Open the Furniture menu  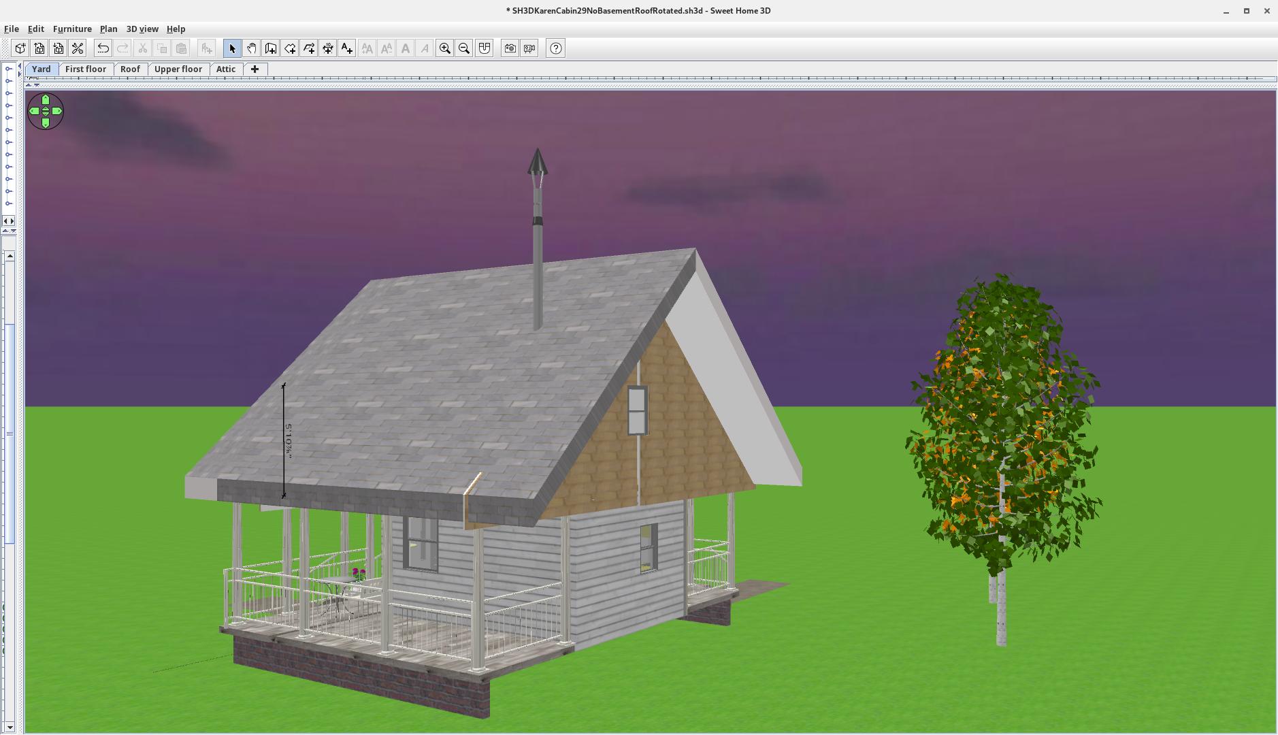coord(72,29)
